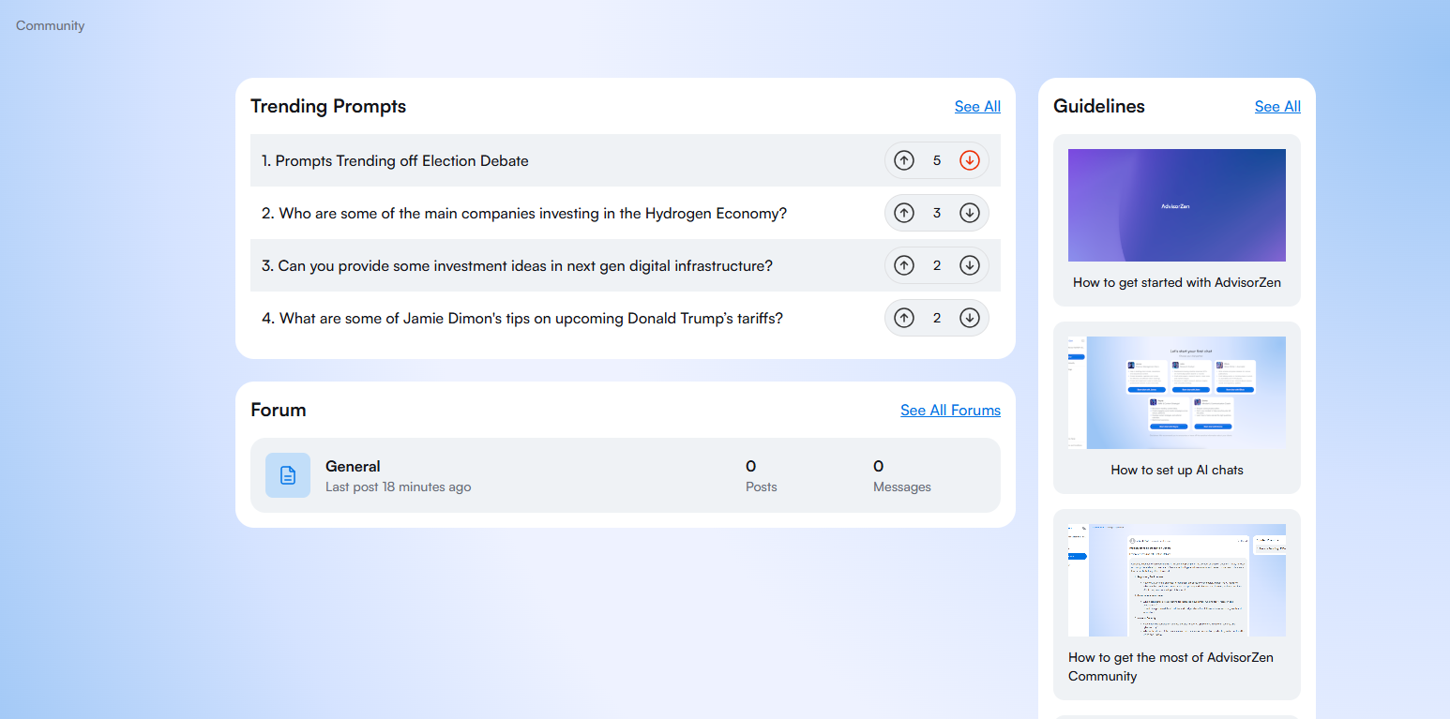
Task: Upvote the digital infrastructure prompt
Action: (x=904, y=265)
